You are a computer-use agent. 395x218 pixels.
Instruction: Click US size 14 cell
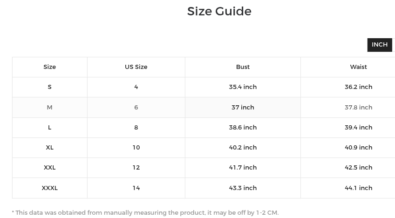136,188
